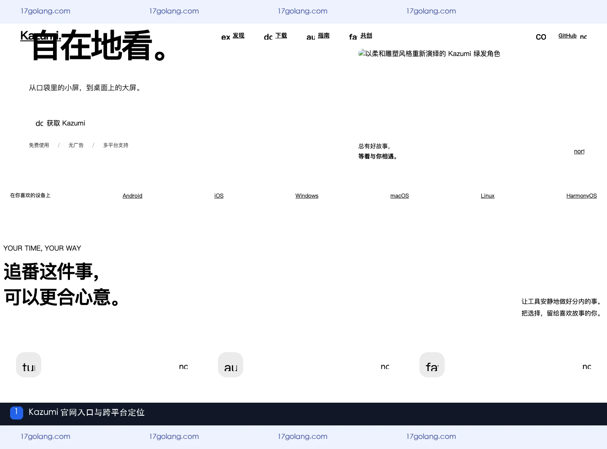Open the iOS platform link

click(219, 196)
